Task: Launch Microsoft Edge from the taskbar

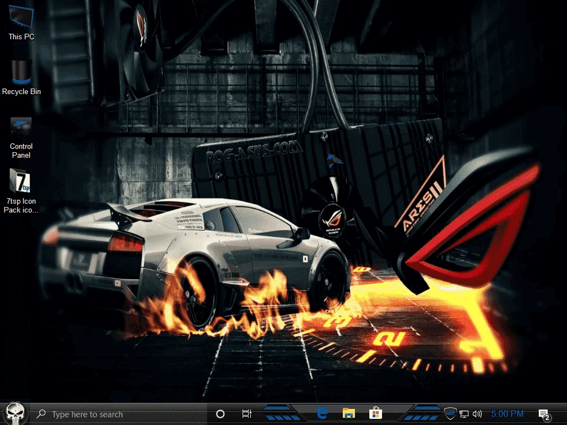Action: [x=322, y=413]
